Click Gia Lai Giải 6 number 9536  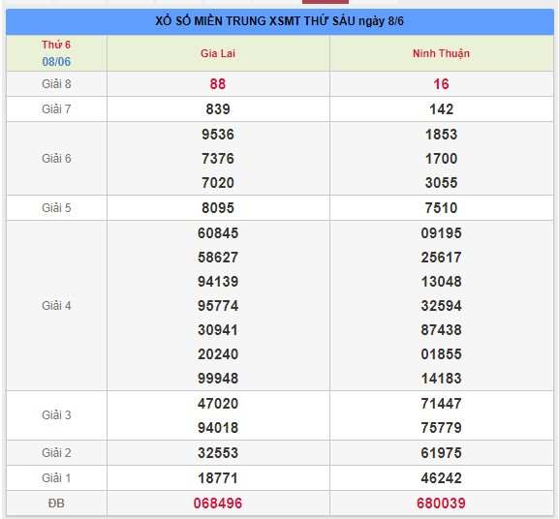[218, 135]
